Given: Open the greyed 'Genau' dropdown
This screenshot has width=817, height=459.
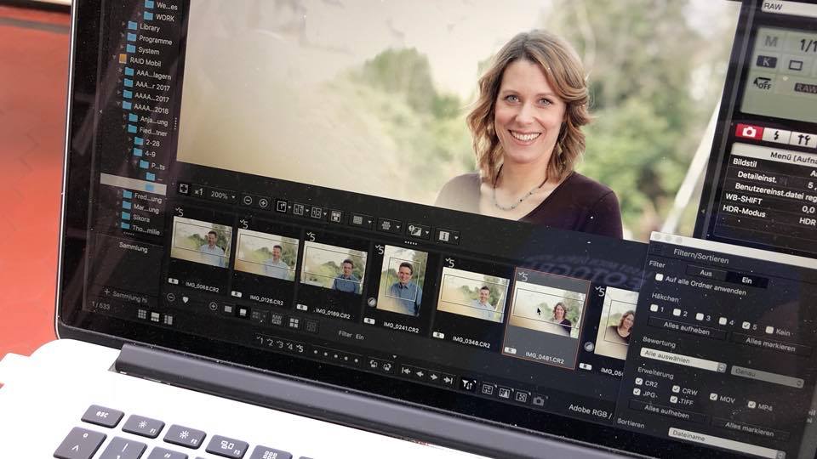Looking at the screenshot, I should point(766,376).
